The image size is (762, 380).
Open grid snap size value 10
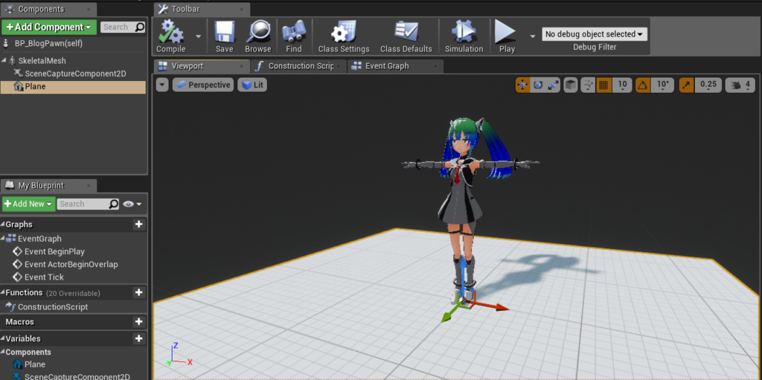coord(622,85)
